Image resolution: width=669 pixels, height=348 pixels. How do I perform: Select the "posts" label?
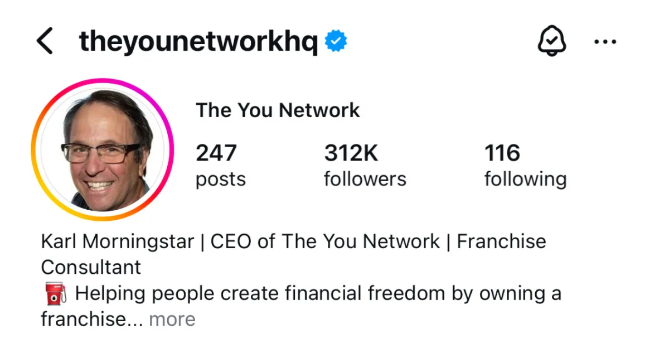tap(221, 180)
